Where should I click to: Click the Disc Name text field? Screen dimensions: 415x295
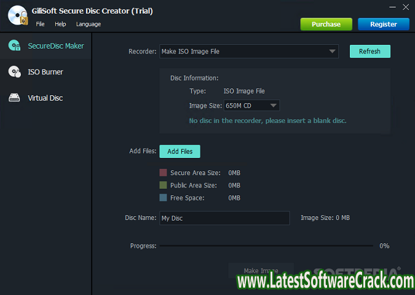pos(224,218)
